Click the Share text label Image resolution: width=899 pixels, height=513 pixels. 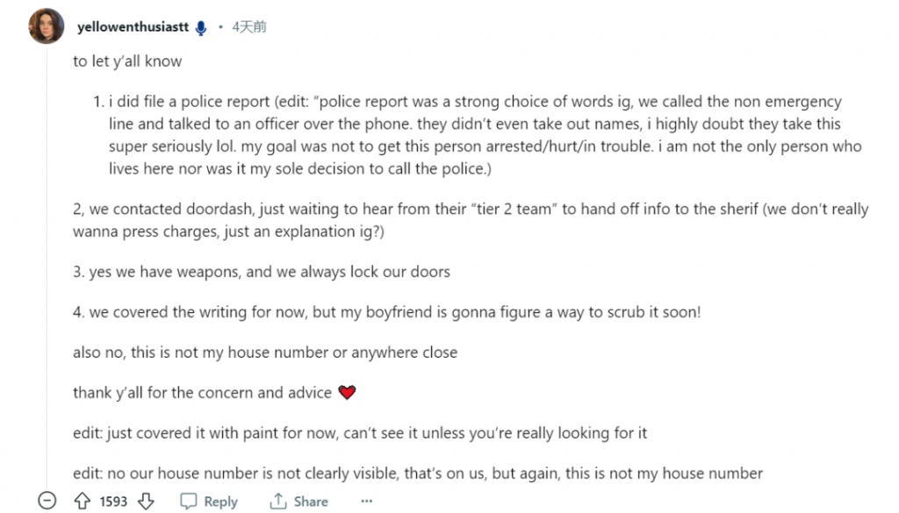[x=311, y=502]
